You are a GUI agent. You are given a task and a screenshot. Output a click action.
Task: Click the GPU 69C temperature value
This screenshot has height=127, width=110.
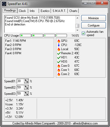point(77,41)
